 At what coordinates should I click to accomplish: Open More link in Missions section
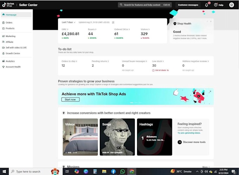pyautogui.click(x=206, y=167)
